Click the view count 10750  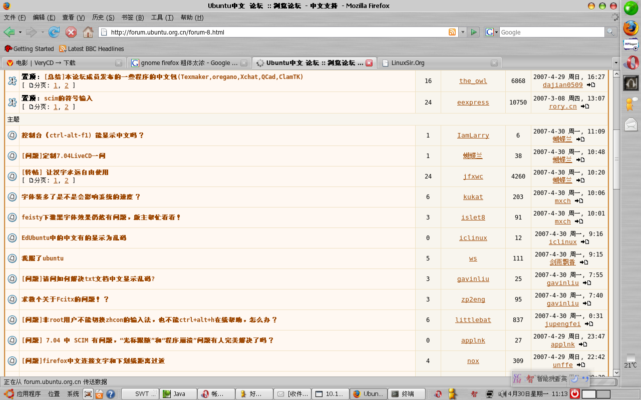tap(518, 102)
